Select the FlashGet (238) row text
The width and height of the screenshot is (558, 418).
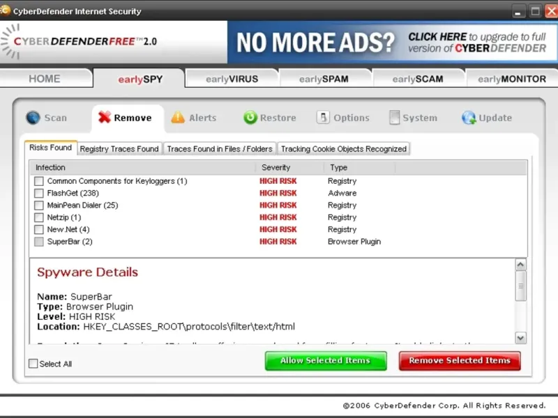click(x=73, y=194)
